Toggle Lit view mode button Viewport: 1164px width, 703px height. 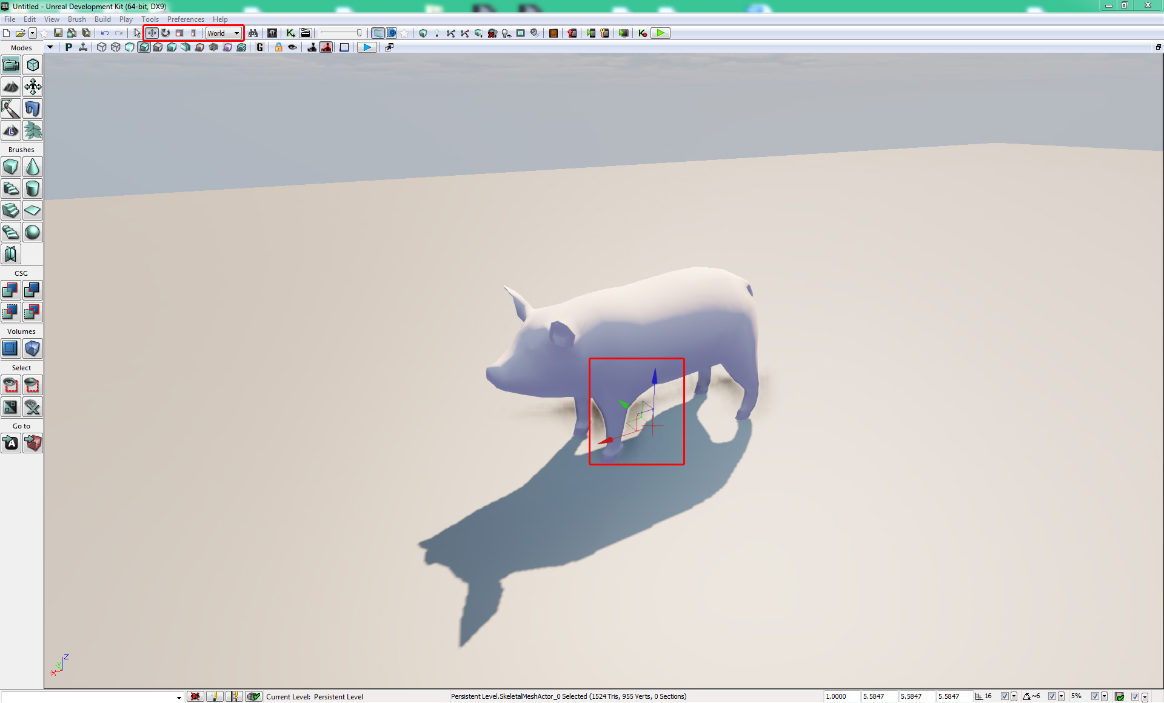coord(144,47)
